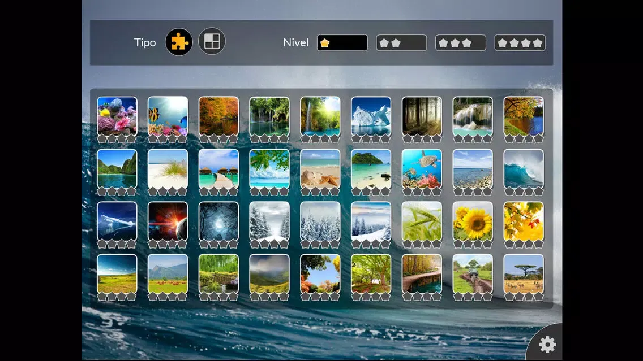
Task: Open the pebble shore seascape puzzle
Action: 473,169
